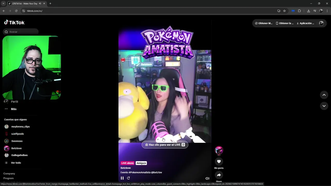
Task: Close the TikTok browser tab
Action: coord(44,4)
